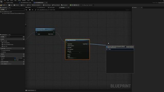Click the My Blueprint search field
This screenshot has height=92, width=164.
pos(14,37)
